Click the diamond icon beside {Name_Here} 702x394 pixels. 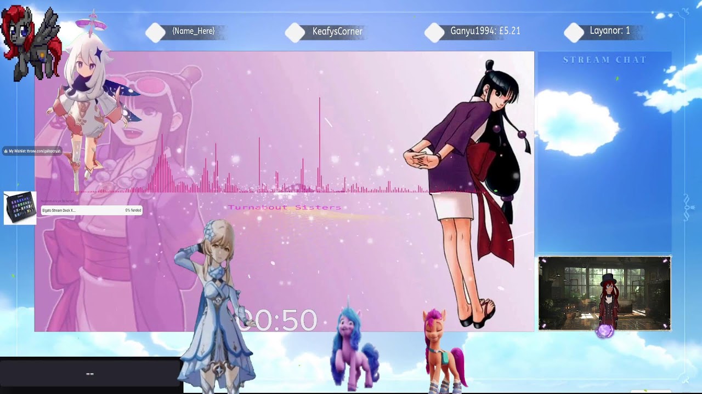pos(155,32)
